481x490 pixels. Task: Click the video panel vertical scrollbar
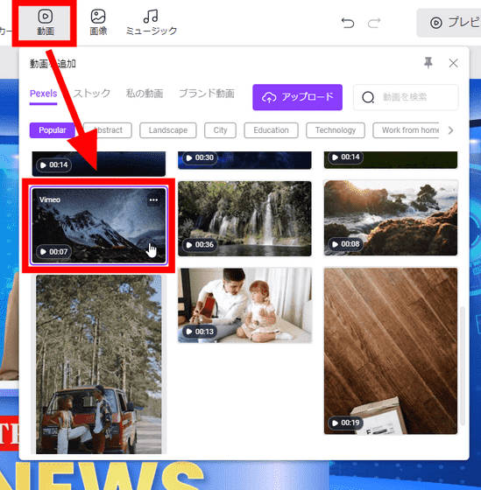(x=463, y=366)
